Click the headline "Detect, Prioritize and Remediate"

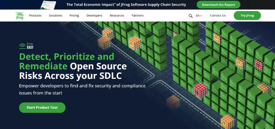click(x=67, y=61)
